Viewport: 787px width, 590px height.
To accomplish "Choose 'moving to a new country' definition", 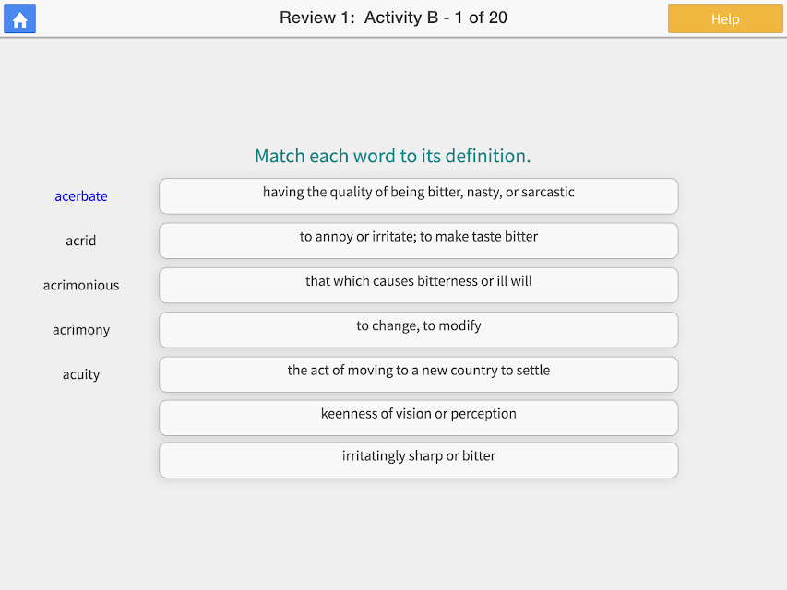I will click(x=419, y=375).
